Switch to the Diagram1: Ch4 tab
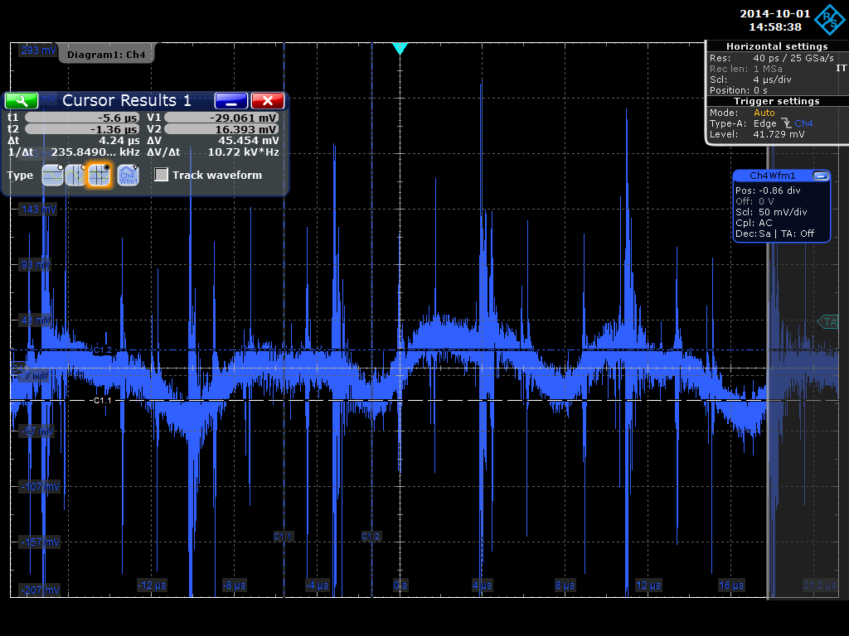 tap(106, 55)
